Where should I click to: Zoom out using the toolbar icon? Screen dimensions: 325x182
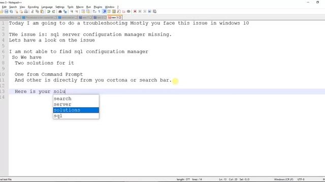pos(77,11)
